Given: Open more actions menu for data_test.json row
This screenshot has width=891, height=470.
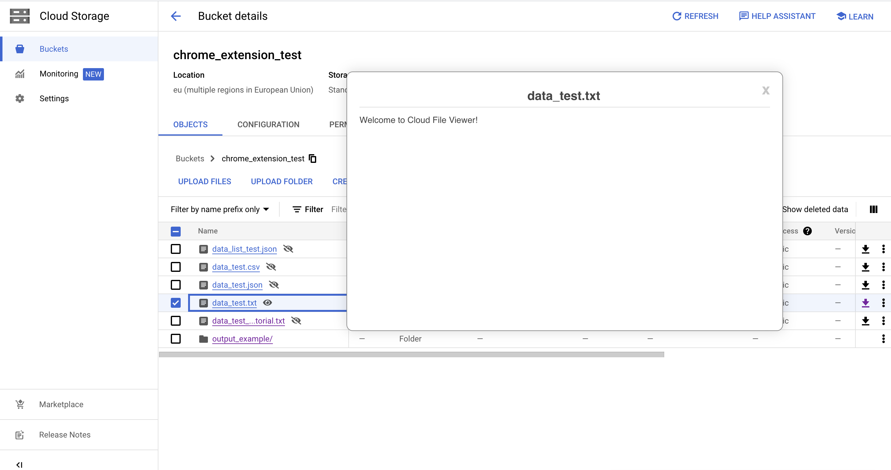Looking at the screenshot, I should click(883, 285).
